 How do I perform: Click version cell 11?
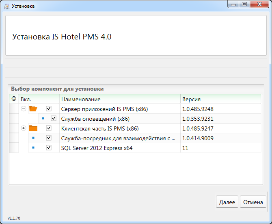(x=221, y=148)
